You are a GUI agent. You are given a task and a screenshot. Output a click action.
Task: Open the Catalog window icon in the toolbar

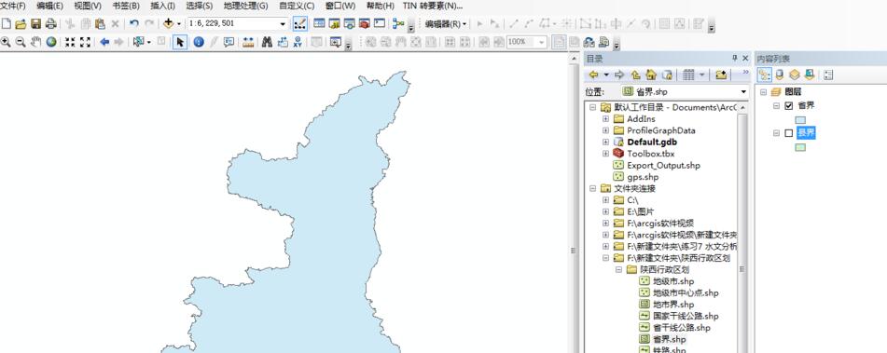[334, 23]
